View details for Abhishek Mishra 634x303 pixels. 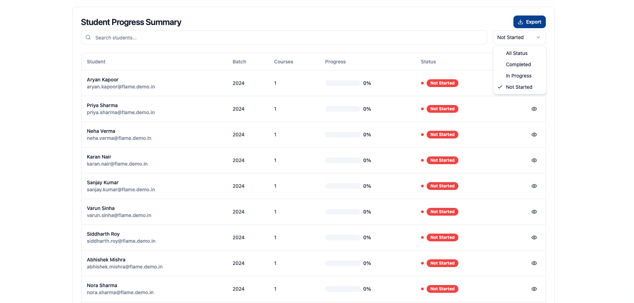[x=534, y=263]
